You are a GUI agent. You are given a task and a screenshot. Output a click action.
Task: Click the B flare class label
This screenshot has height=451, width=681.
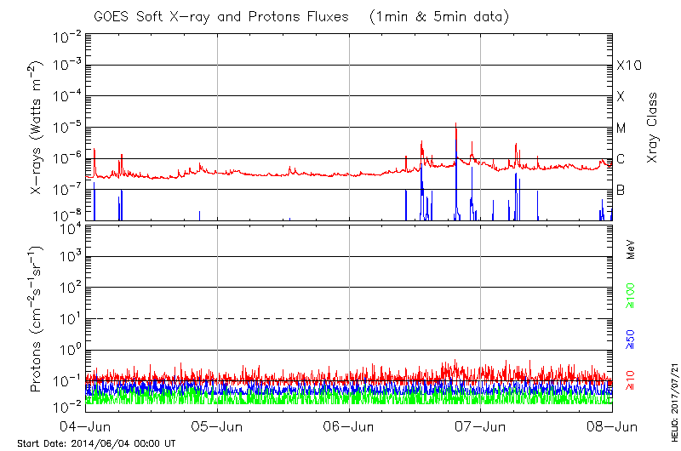click(x=621, y=190)
